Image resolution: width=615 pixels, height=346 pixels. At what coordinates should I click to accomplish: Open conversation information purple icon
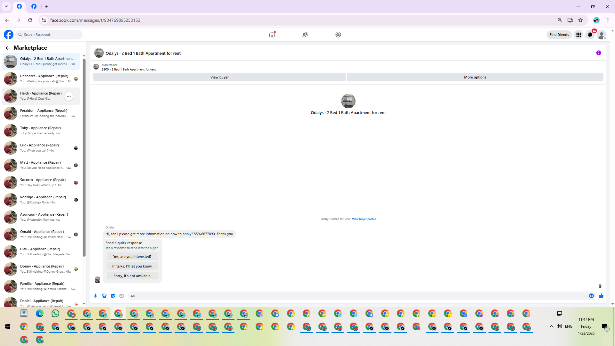point(598,53)
